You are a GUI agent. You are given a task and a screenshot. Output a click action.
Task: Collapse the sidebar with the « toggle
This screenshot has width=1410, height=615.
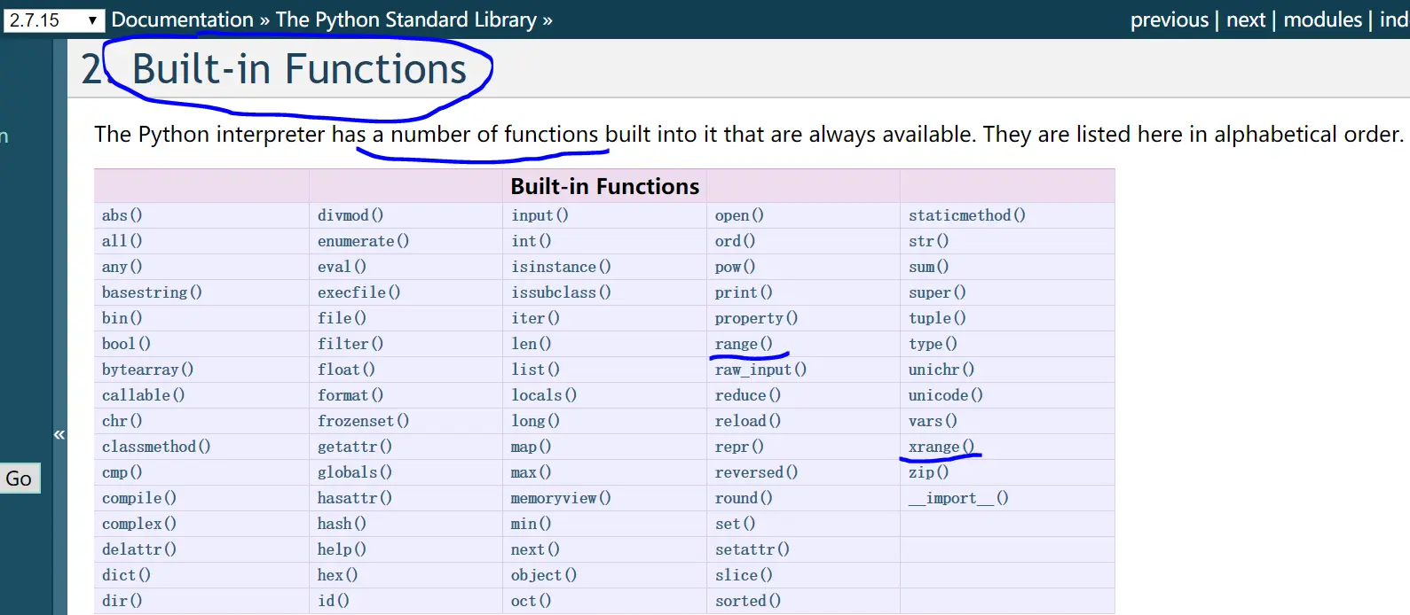tap(59, 434)
